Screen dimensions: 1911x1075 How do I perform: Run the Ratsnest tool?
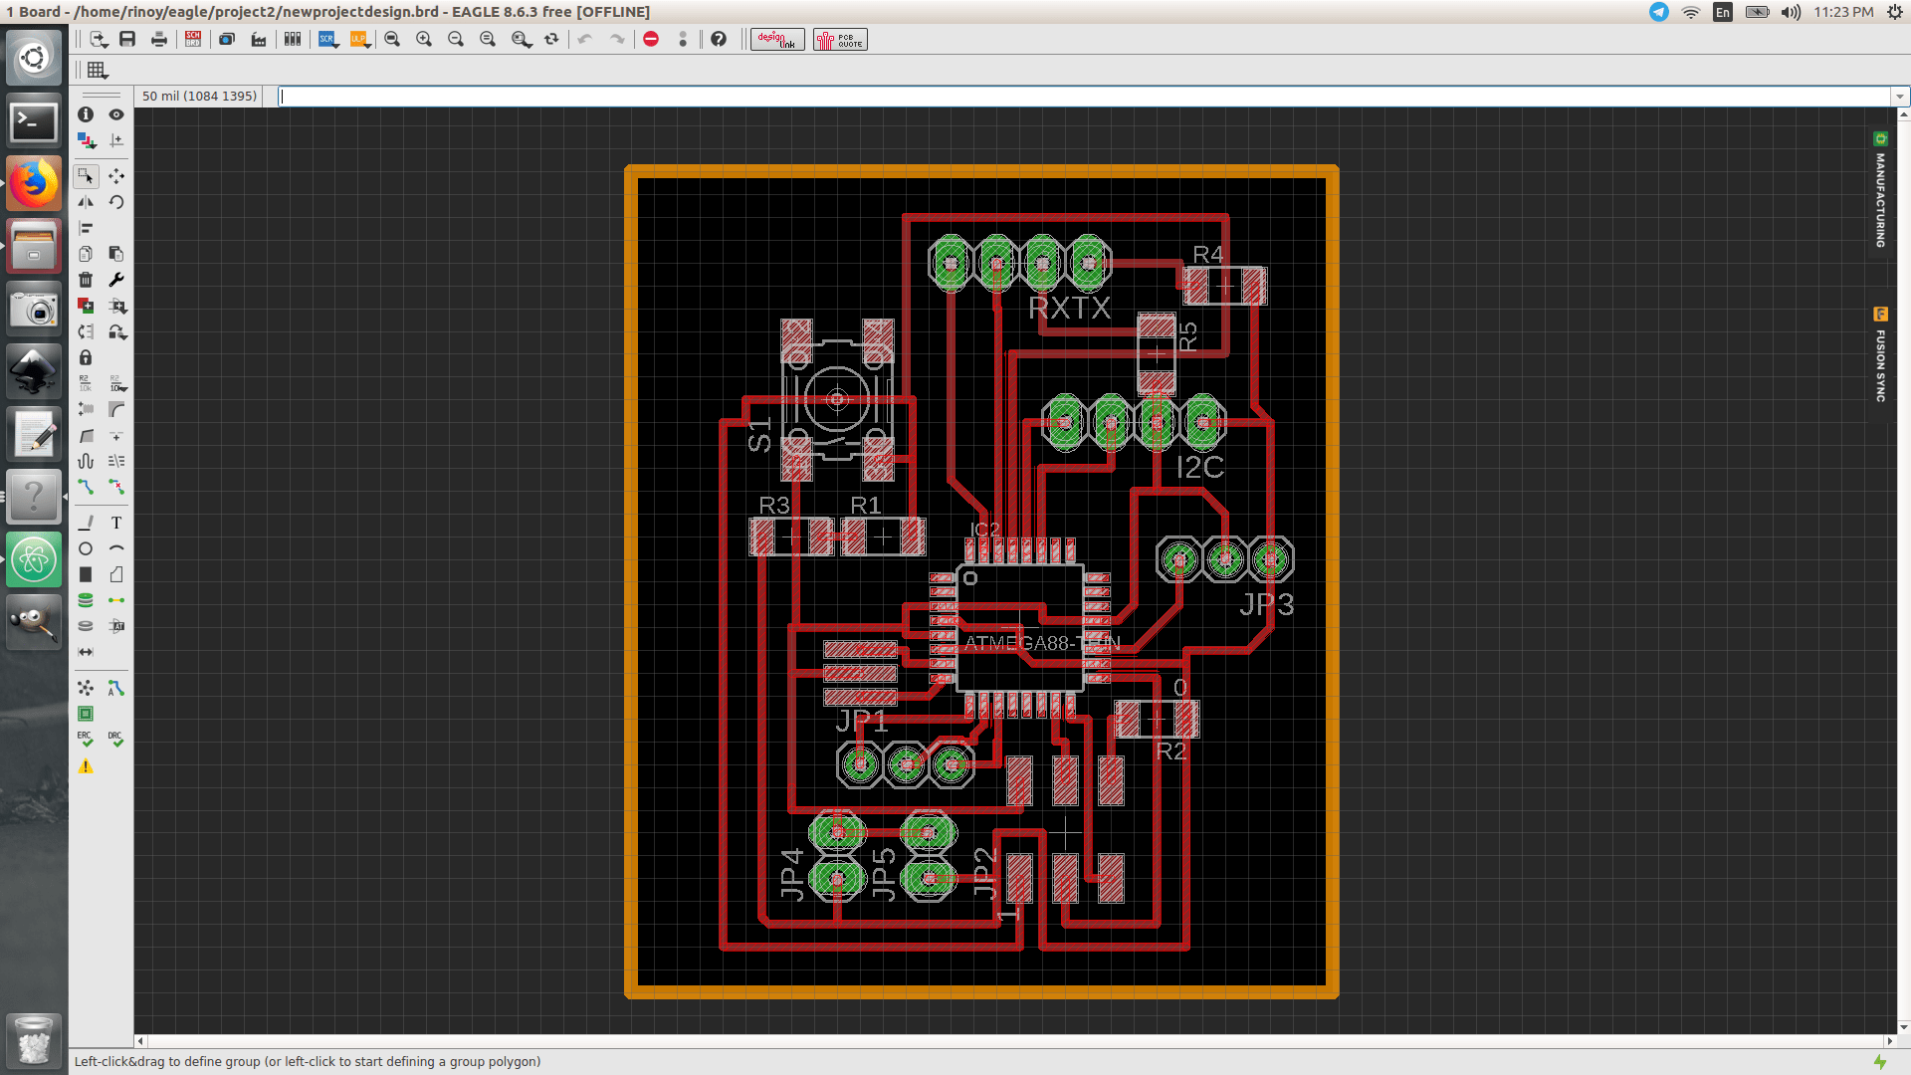pos(86,688)
